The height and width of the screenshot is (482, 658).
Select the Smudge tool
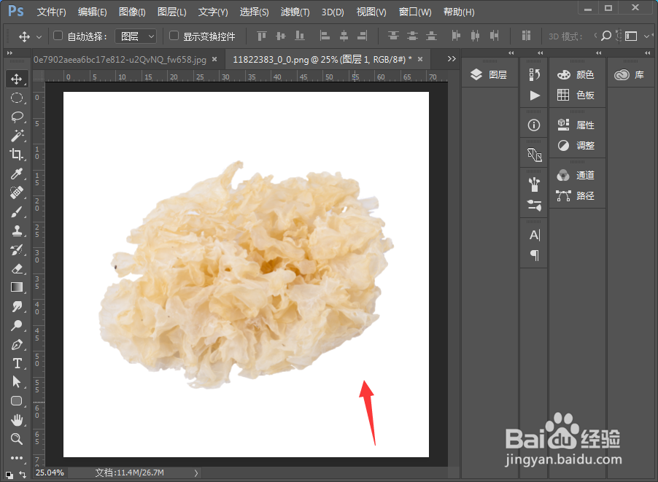click(17, 306)
